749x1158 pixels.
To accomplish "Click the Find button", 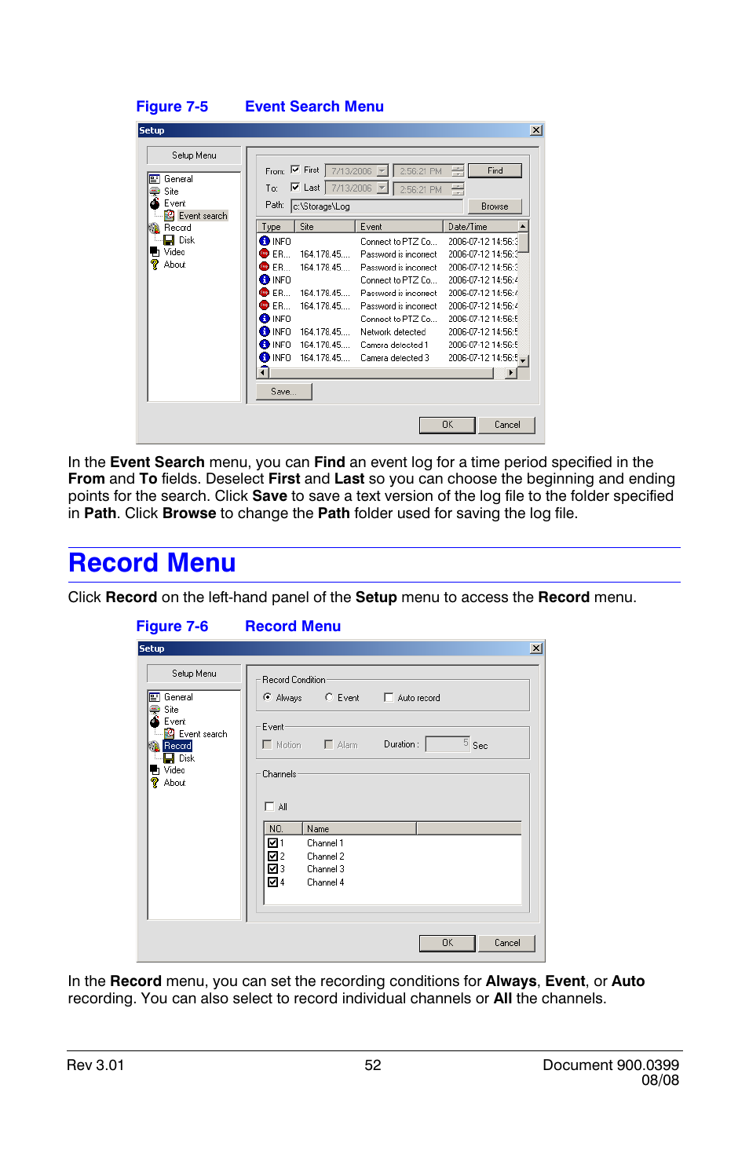I will pyautogui.click(x=495, y=170).
